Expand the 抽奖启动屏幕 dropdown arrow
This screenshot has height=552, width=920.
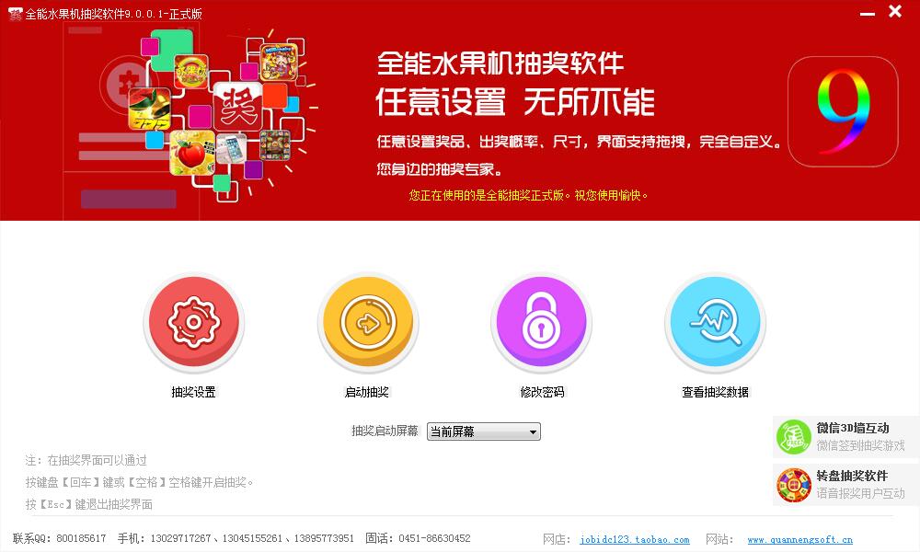coord(533,432)
